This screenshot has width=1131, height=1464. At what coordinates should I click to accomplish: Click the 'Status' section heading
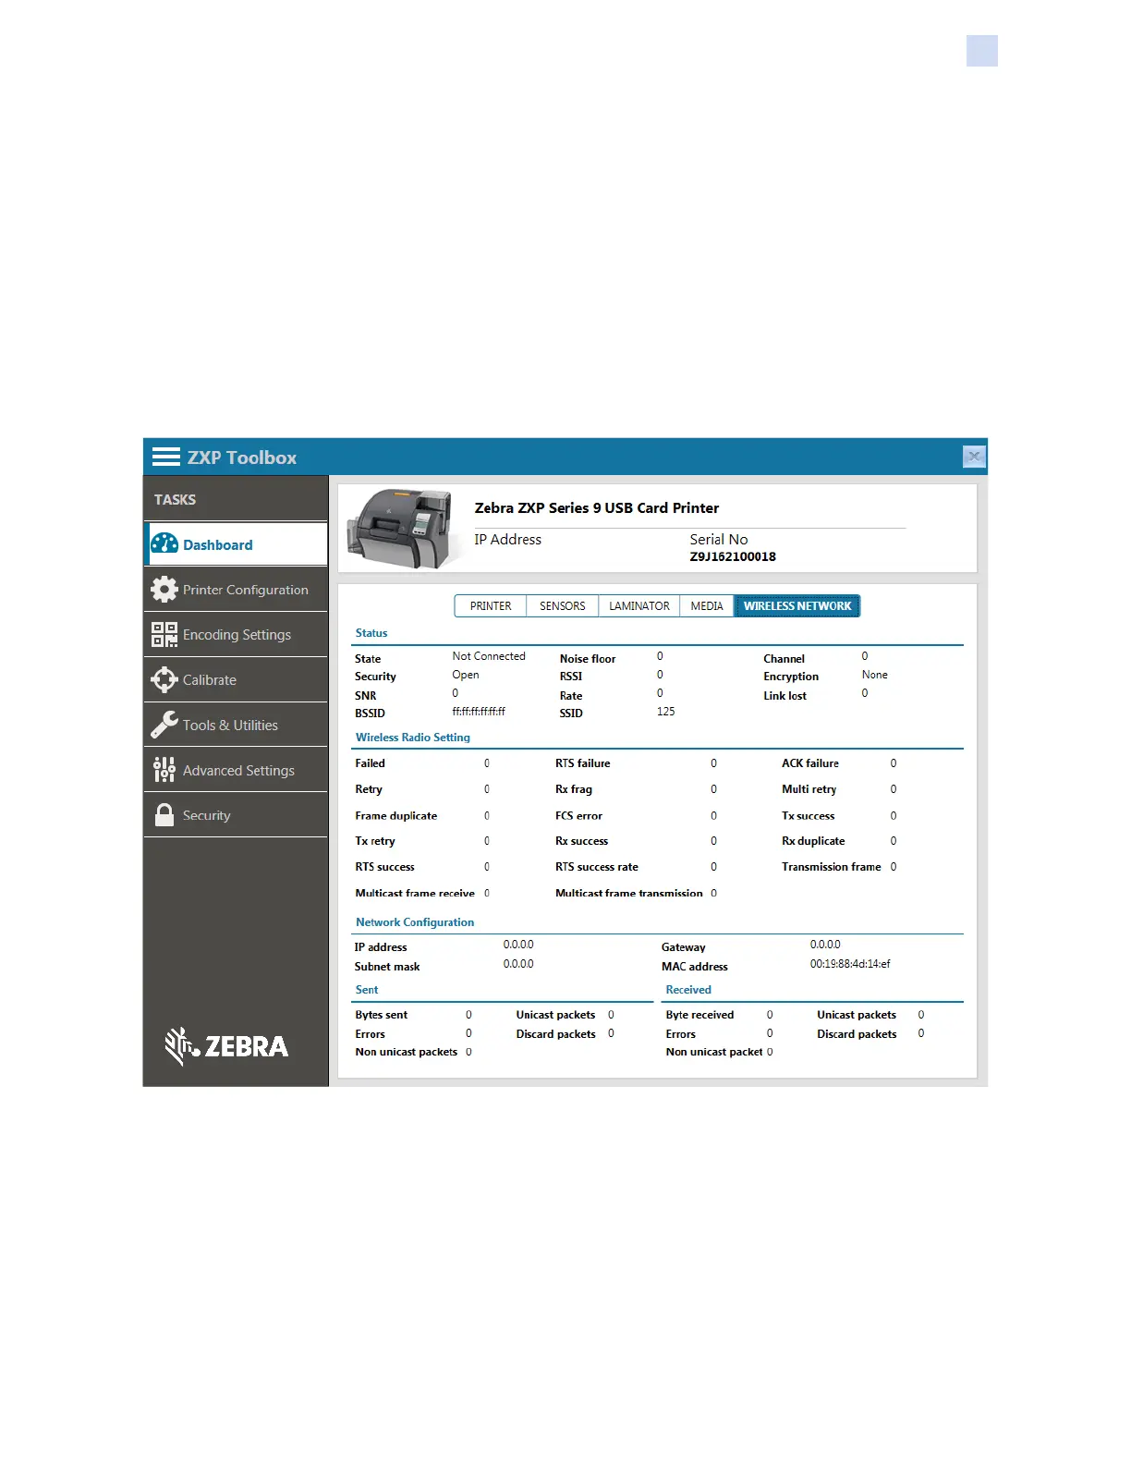pyautogui.click(x=371, y=633)
